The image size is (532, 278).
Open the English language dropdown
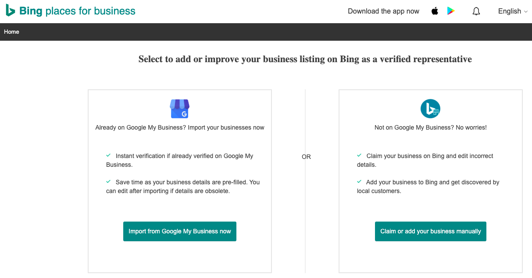(x=510, y=11)
